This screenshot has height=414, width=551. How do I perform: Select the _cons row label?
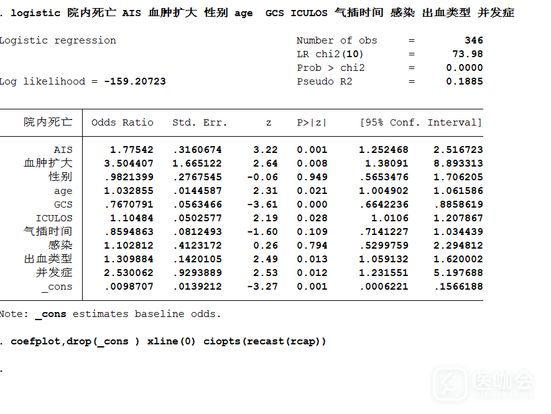[57, 287]
